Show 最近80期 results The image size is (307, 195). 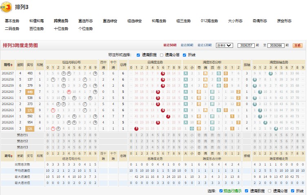[x=187, y=45]
